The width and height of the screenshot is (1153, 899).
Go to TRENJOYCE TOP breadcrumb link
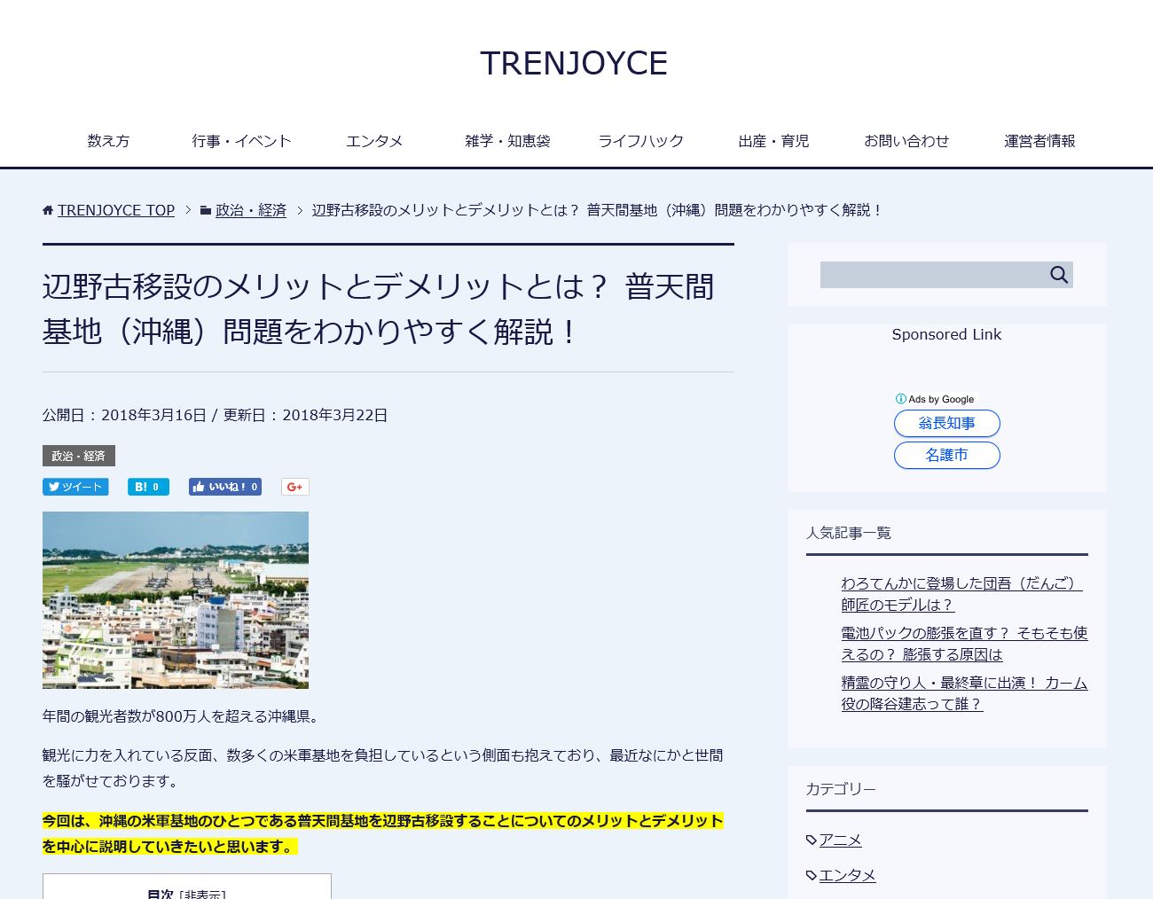pyautogui.click(x=116, y=210)
